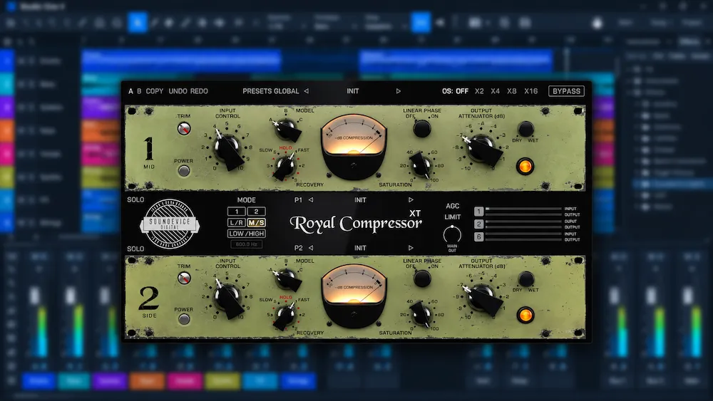Viewport: 713px width, 401px height.
Task: Set oversampling to X2
Action: (x=479, y=91)
